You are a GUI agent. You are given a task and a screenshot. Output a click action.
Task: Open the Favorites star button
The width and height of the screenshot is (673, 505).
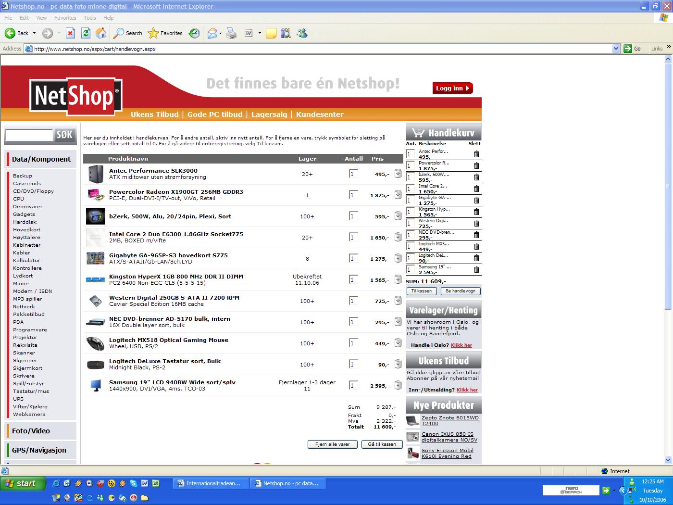click(x=165, y=33)
